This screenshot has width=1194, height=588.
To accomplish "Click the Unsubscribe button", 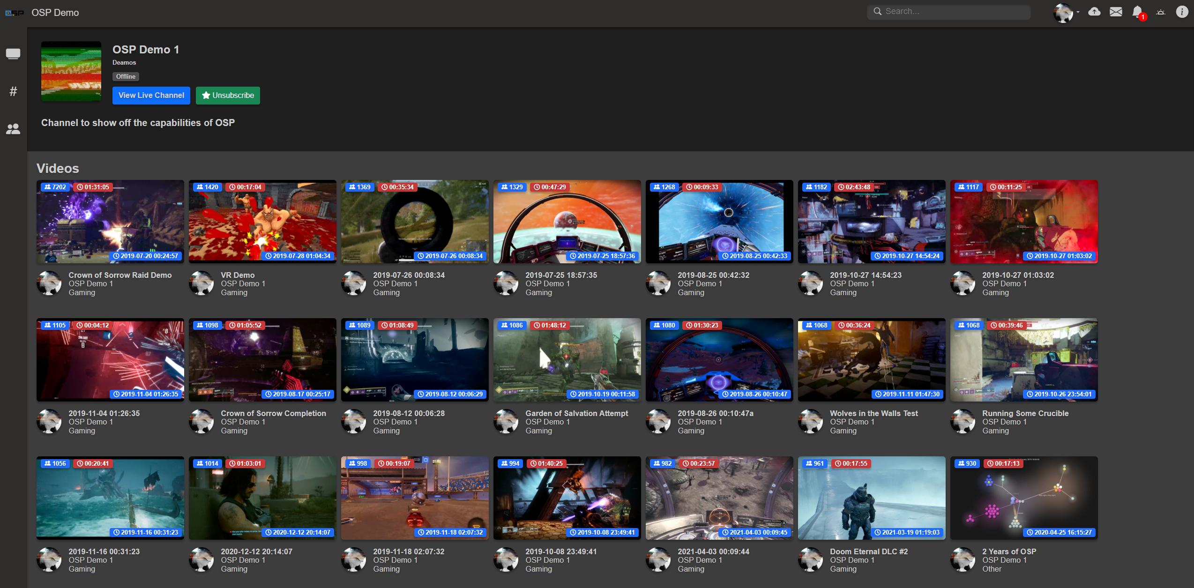I will point(228,95).
